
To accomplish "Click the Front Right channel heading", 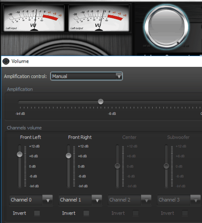I will tap(80, 137).
